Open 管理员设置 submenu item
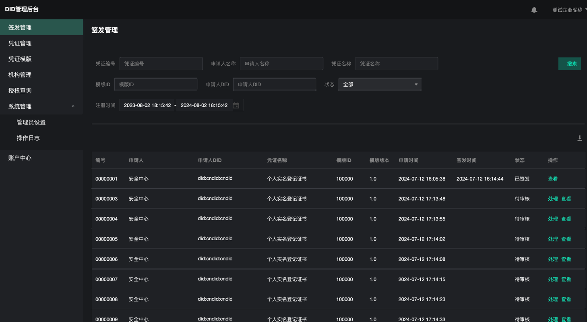The image size is (587, 322). coord(31,122)
